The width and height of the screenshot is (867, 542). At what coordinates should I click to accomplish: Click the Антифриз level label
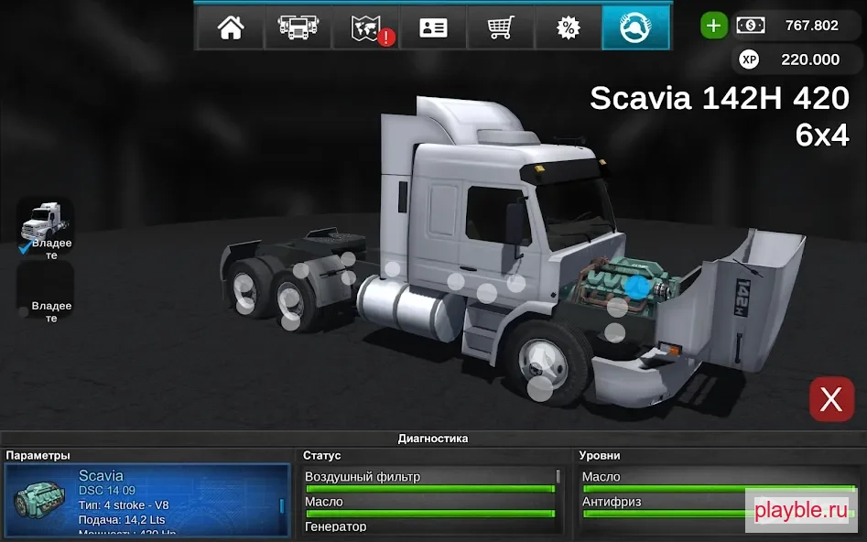pyautogui.click(x=612, y=502)
